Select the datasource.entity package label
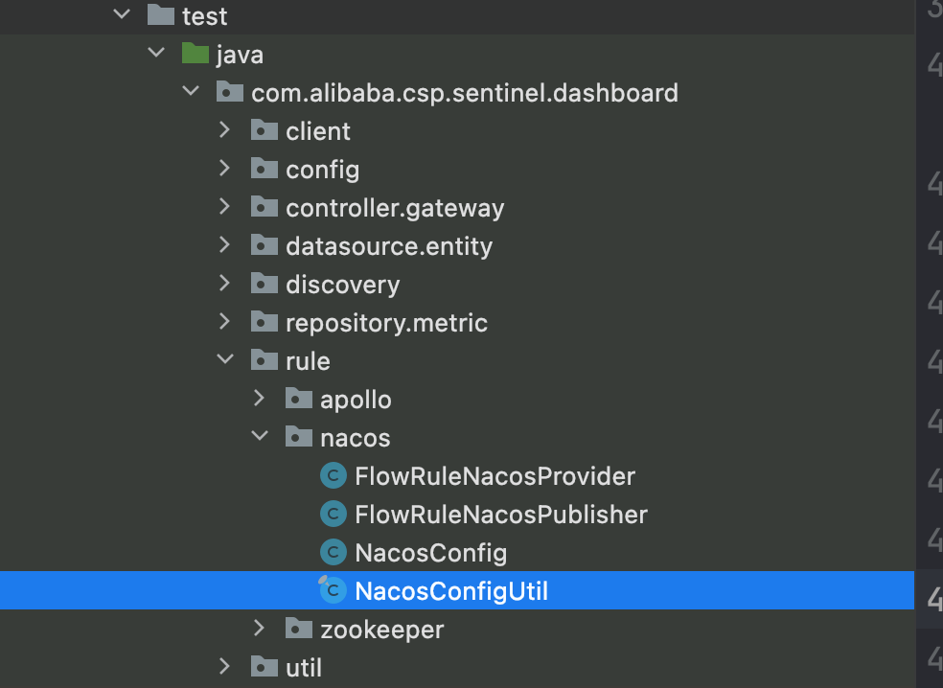 pyautogui.click(x=389, y=246)
